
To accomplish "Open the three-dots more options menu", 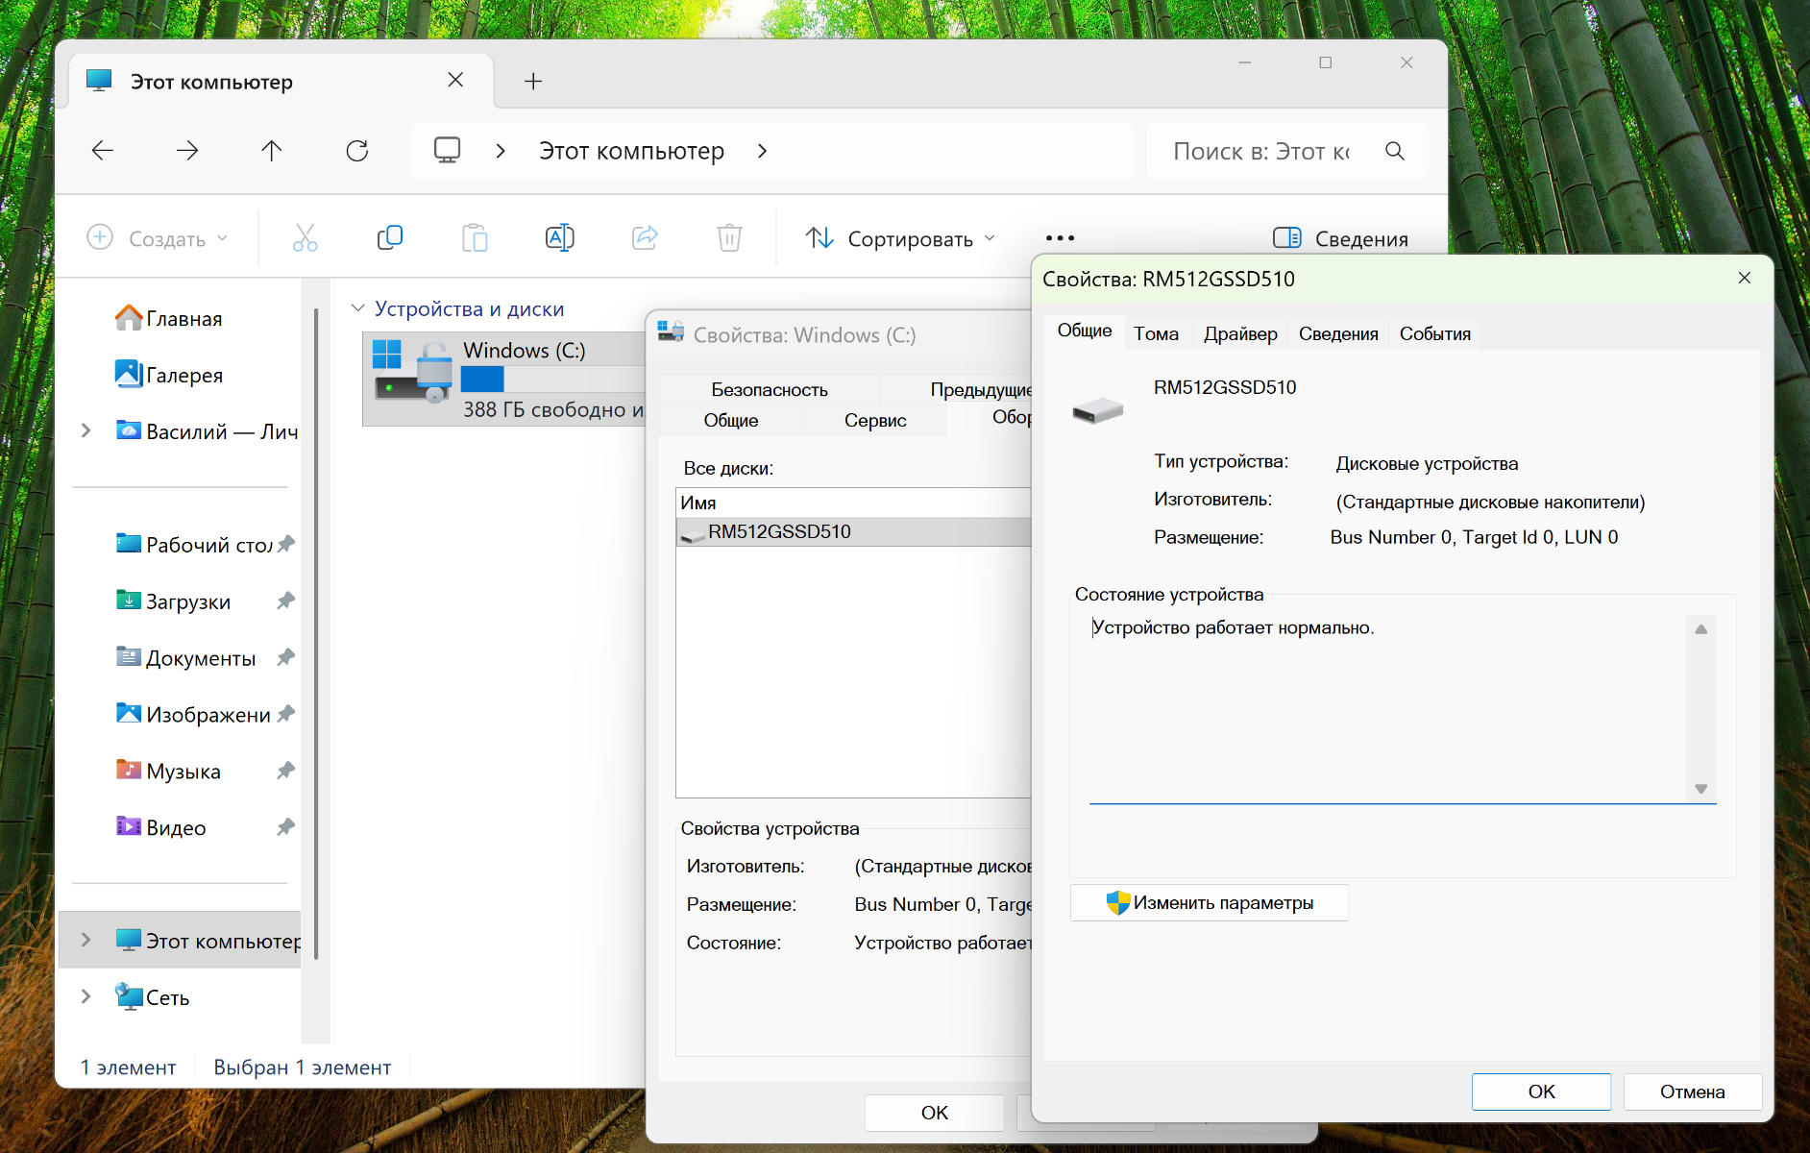I will pos(1060,237).
